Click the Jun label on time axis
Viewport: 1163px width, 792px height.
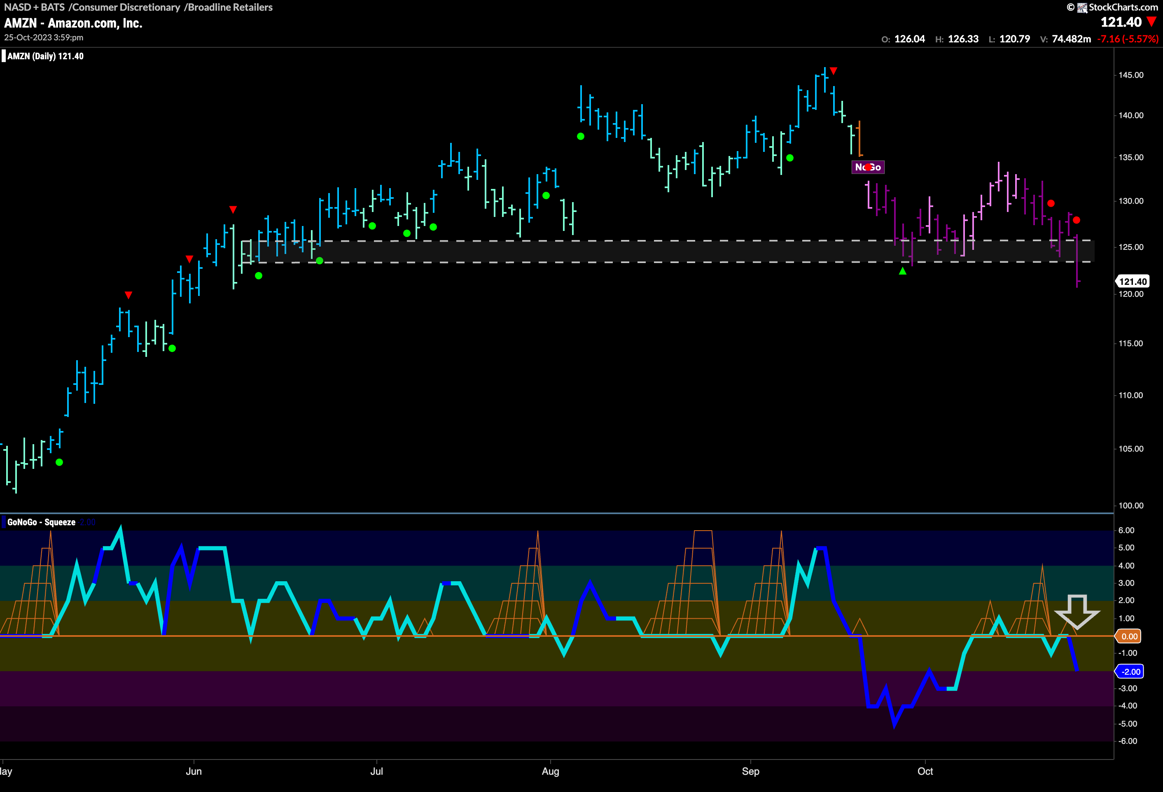pyautogui.click(x=194, y=771)
